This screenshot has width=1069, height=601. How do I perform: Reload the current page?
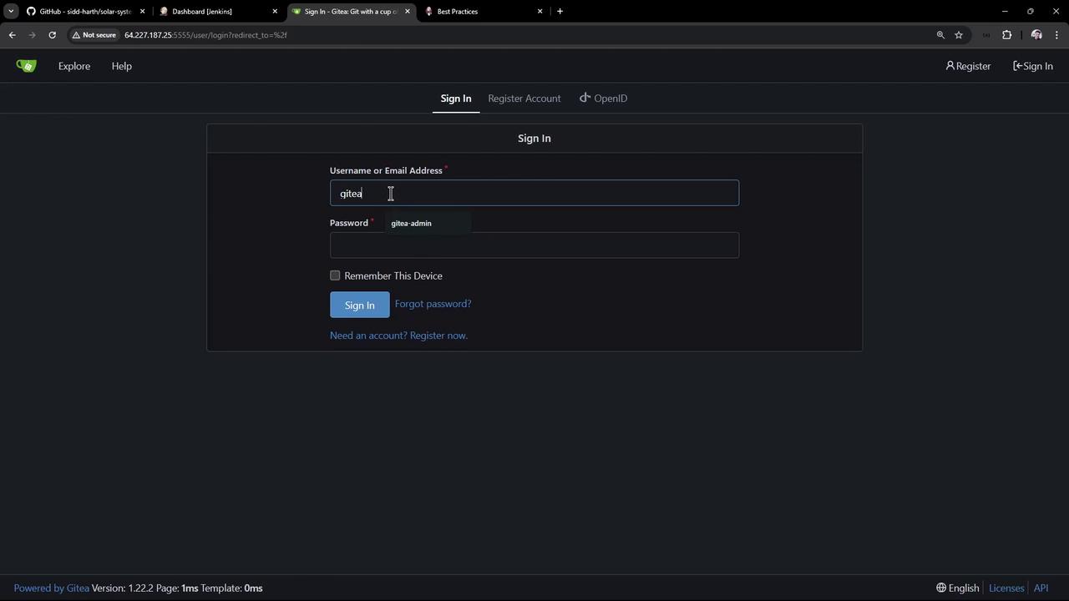52,35
